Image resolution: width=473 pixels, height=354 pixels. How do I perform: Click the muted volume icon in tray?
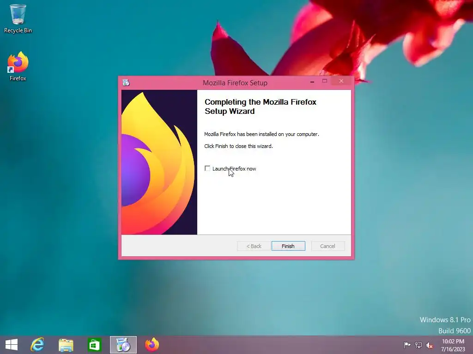430,345
